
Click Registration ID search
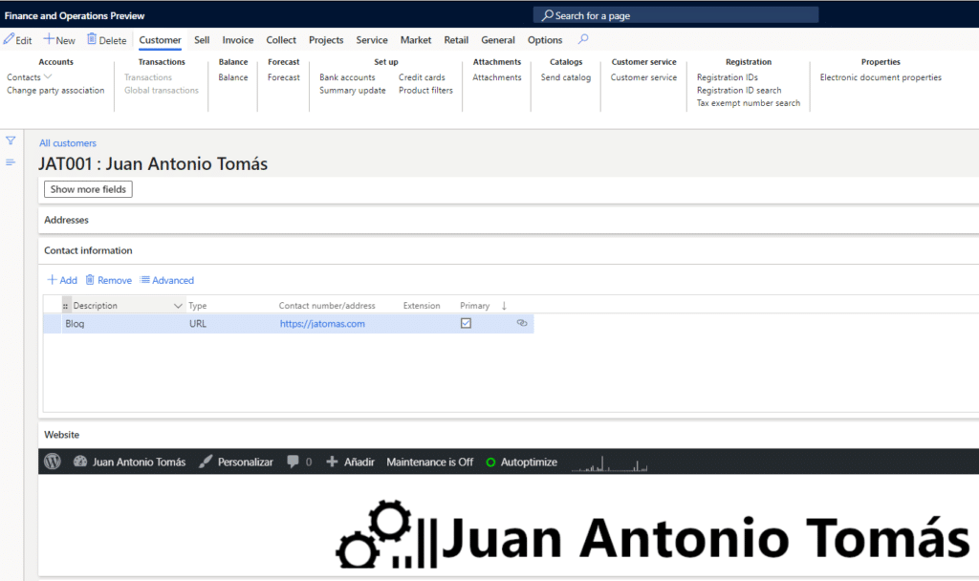click(x=739, y=91)
